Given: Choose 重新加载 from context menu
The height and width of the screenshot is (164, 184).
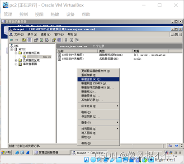Looking at the screenshot, I should coord(99,75).
